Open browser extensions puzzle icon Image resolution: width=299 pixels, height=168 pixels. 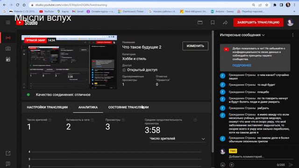tap(275, 5)
